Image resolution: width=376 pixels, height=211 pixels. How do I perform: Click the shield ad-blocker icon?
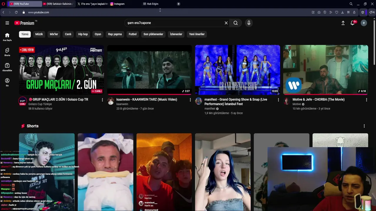pos(325,12)
